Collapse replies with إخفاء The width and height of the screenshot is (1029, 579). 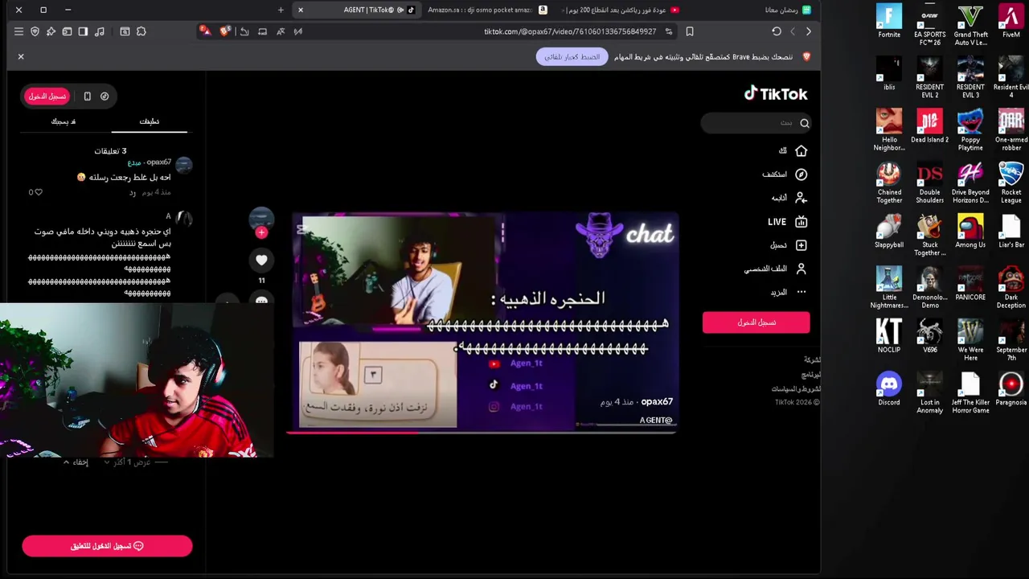click(77, 462)
